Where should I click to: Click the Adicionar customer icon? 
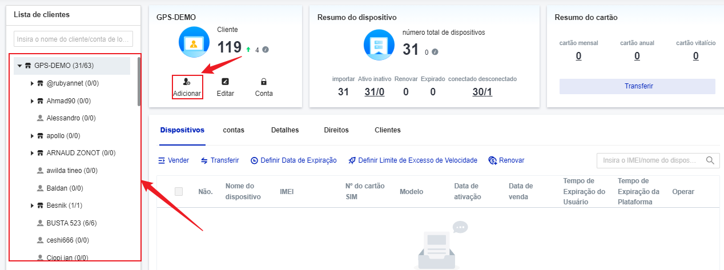pyautogui.click(x=187, y=82)
